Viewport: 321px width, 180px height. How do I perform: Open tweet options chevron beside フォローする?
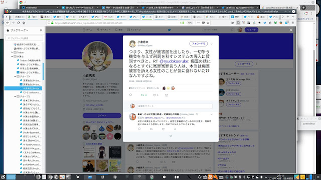[x=211, y=43]
